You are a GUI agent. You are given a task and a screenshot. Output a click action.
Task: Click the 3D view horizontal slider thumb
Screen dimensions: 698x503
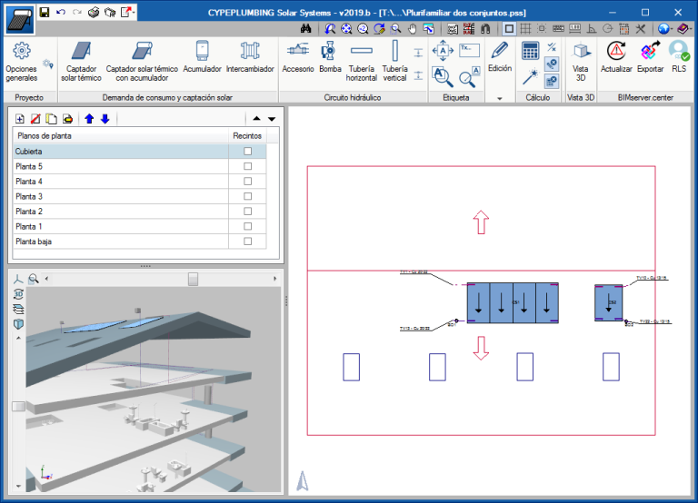[193, 279]
